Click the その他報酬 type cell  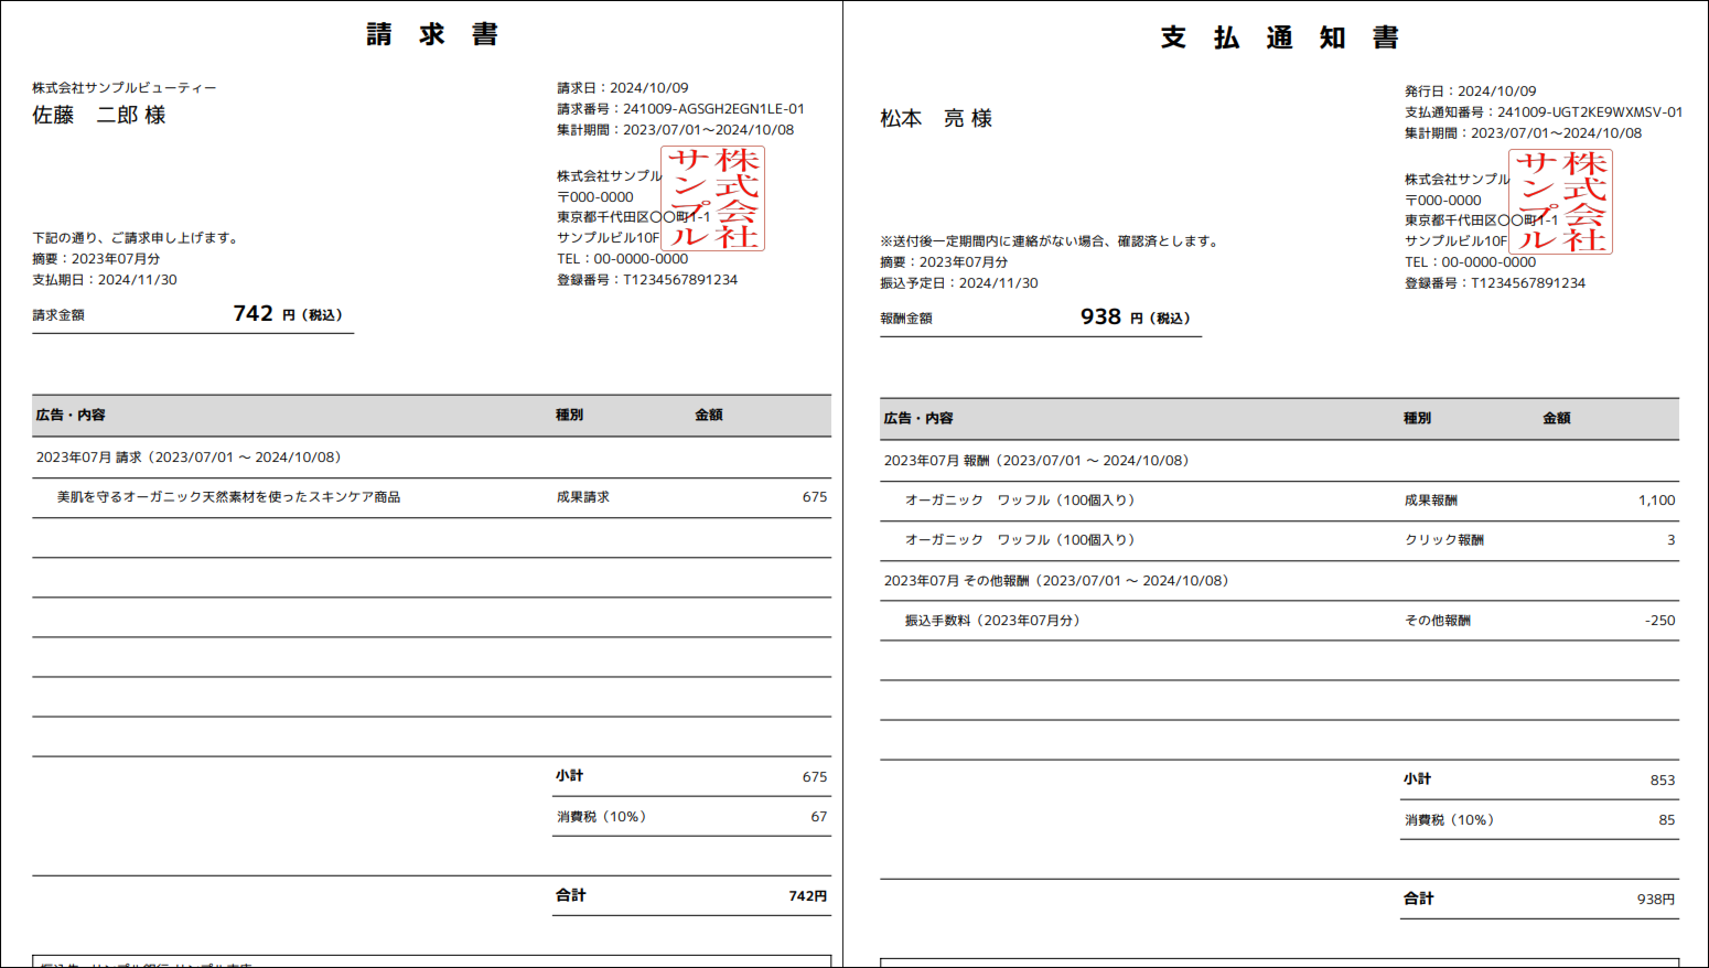[x=1437, y=620]
